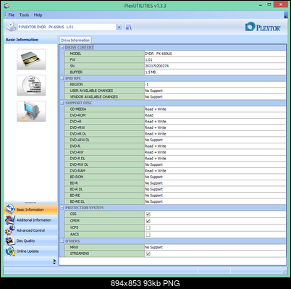
Task: Toggle the AACS checkbox
Action: click(x=148, y=235)
